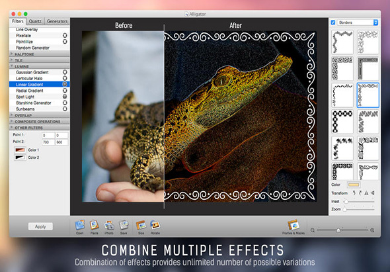Viewport: 390px width, 272px height.
Task: Click the zoom-out magnifier icon
Action: click(x=313, y=230)
